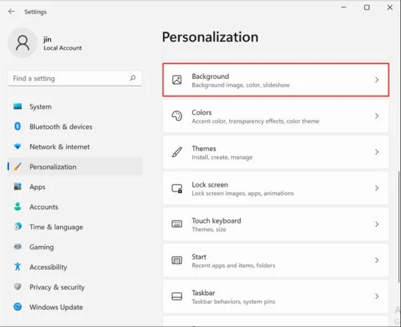Click the Personalization paintbrush sidebar icon
The height and width of the screenshot is (327, 401).
point(17,166)
